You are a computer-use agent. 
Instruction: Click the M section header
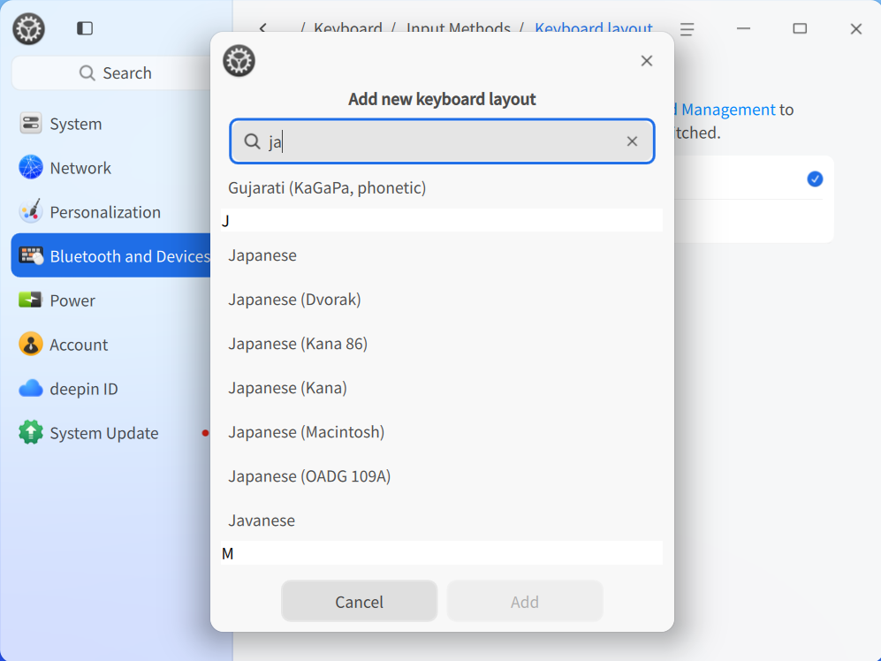(x=442, y=553)
